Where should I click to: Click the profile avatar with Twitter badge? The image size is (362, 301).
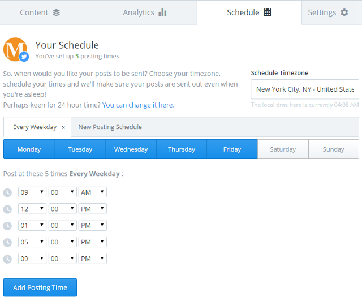pyautogui.click(x=15, y=50)
